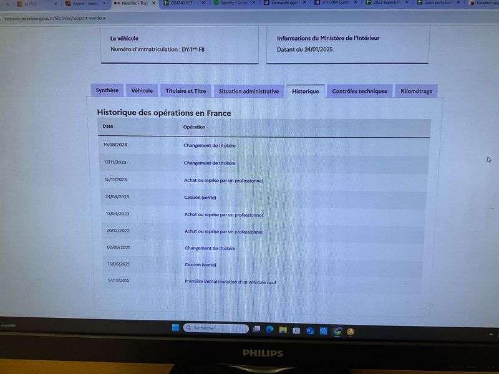Click the Historique des opérations en France heading

164,113
